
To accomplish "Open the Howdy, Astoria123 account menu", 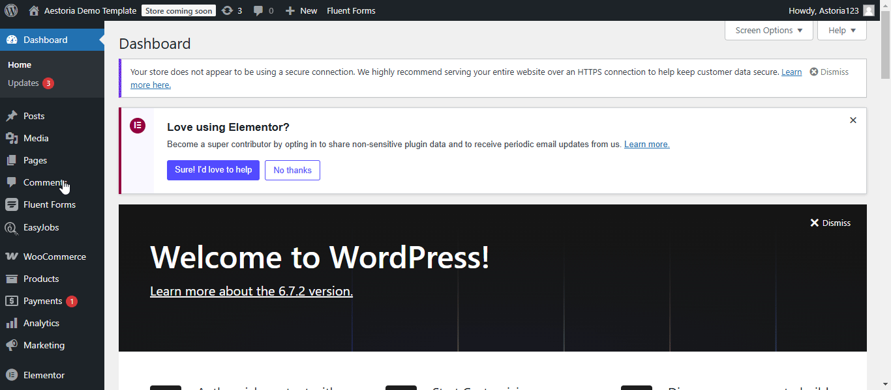I will [832, 10].
